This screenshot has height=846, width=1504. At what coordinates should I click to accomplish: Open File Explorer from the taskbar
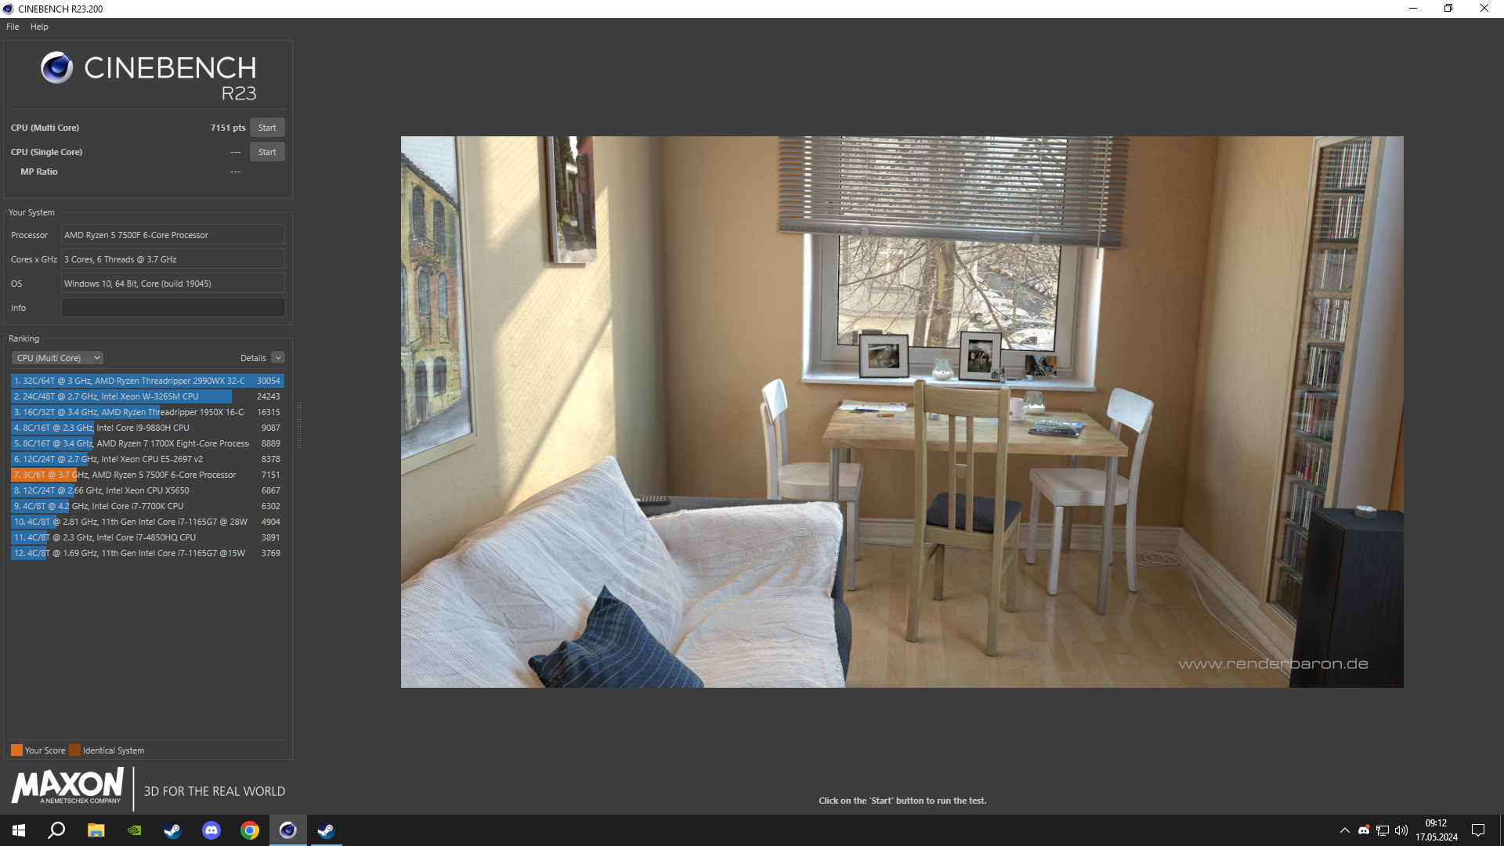pyautogui.click(x=96, y=830)
